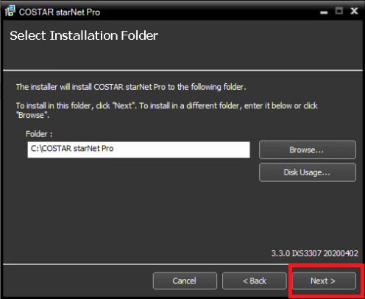Click the separator line above the Cancel button
365x299 pixels.
tap(146, 264)
